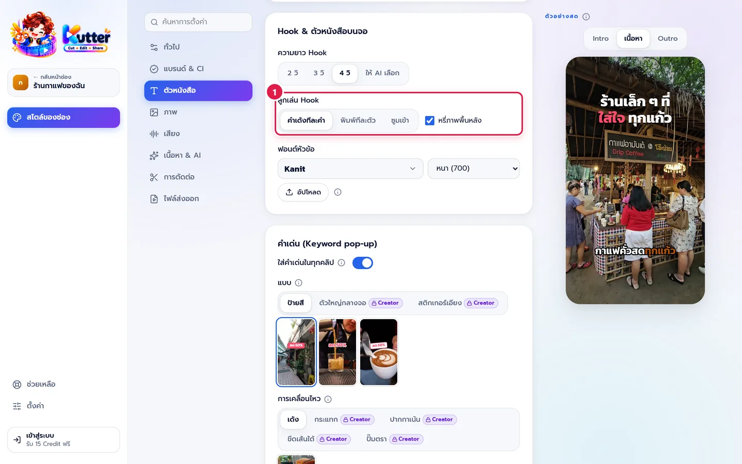Click the ค้นหาการตั้งค่า search field
Viewport: 742px width, 464px height.
pyautogui.click(x=198, y=22)
